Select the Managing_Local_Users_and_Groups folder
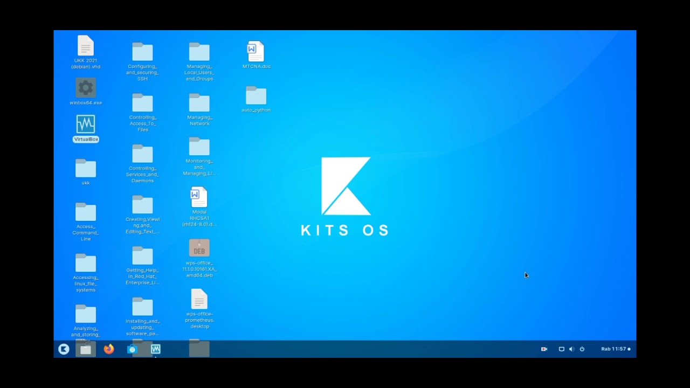Screen dimensions: 690x388 [x=199, y=61]
